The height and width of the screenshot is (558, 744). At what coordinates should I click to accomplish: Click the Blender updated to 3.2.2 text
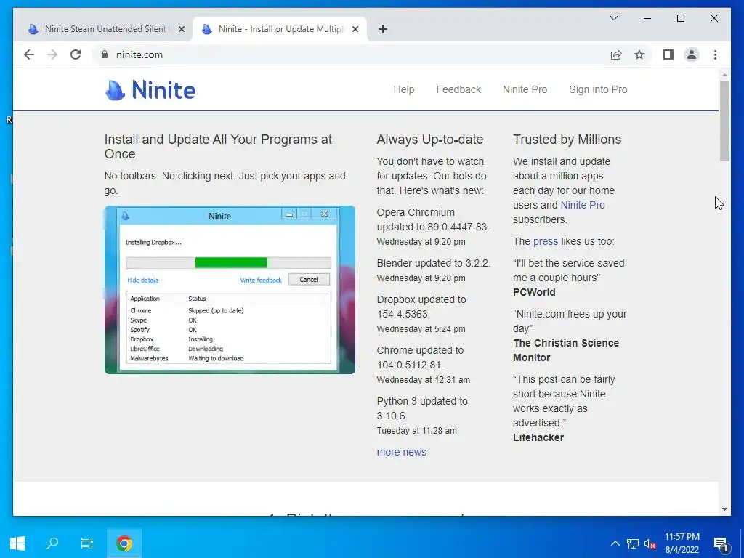pyautogui.click(x=433, y=263)
